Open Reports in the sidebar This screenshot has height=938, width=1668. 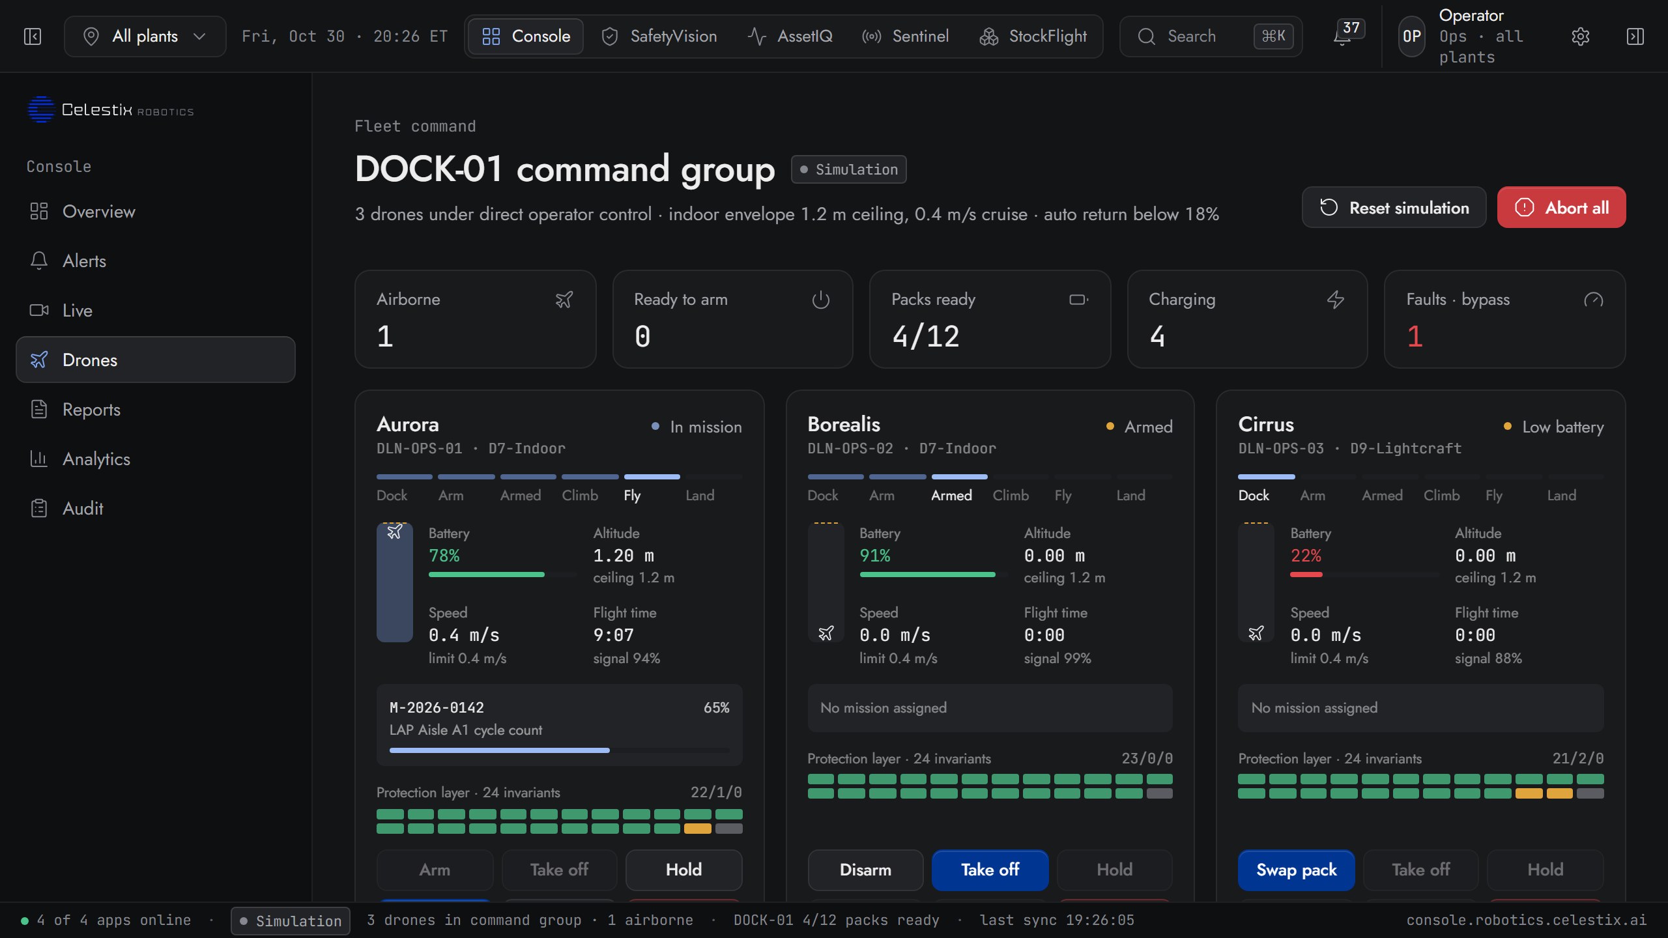(156, 410)
